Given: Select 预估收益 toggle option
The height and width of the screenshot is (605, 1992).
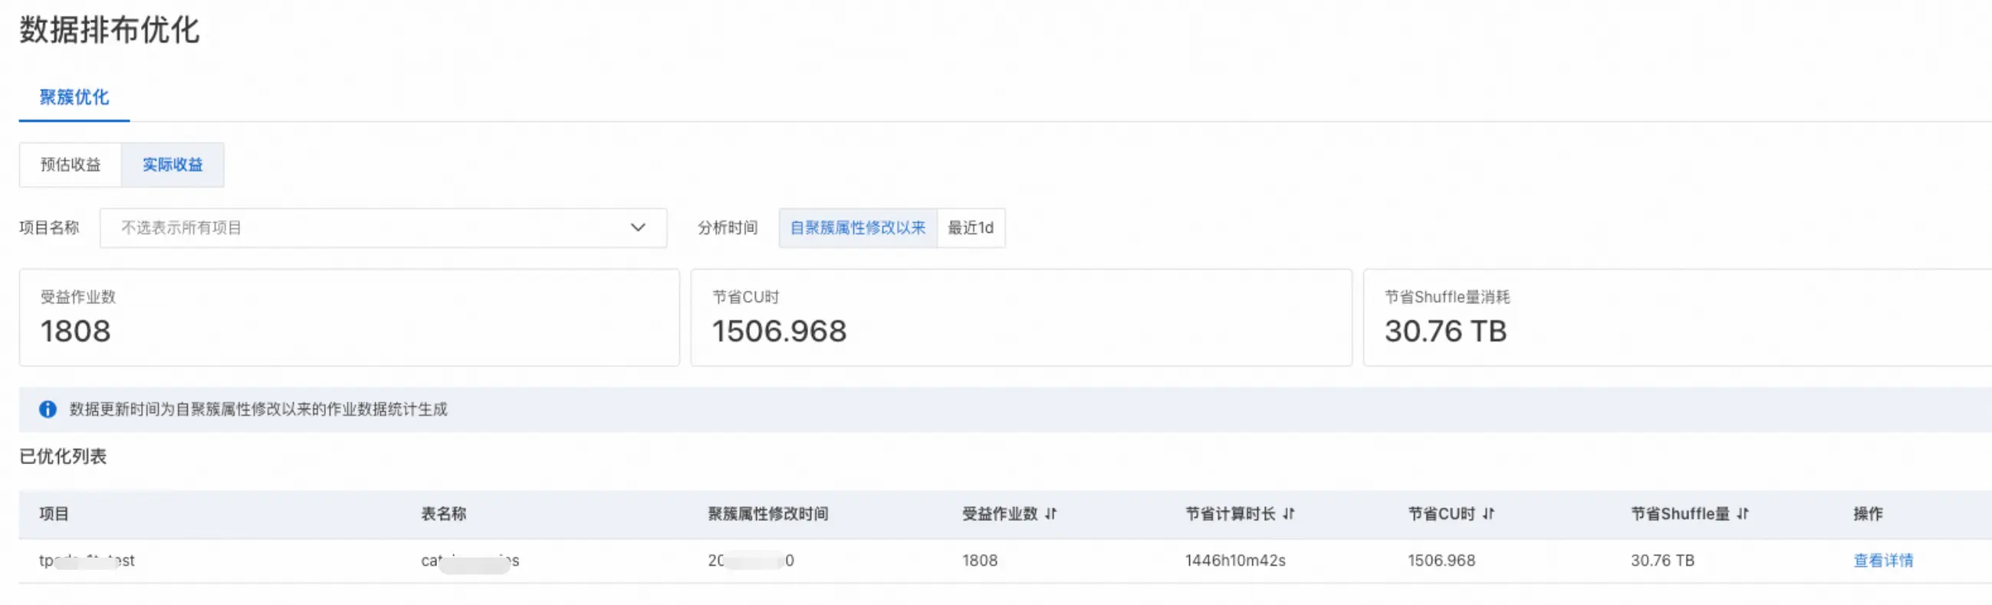Looking at the screenshot, I should click(71, 165).
